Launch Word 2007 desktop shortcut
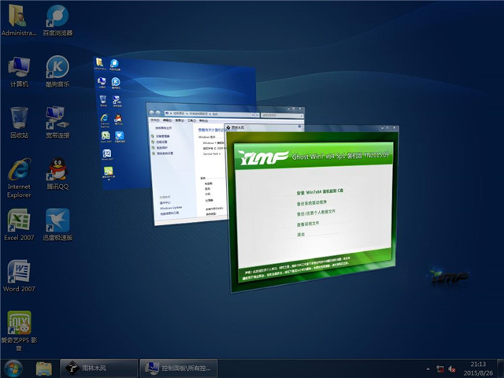 coord(19,272)
